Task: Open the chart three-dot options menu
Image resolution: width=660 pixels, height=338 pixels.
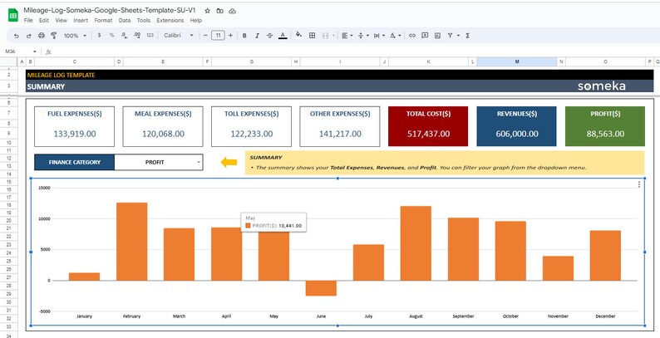Action: (x=639, y=184)
